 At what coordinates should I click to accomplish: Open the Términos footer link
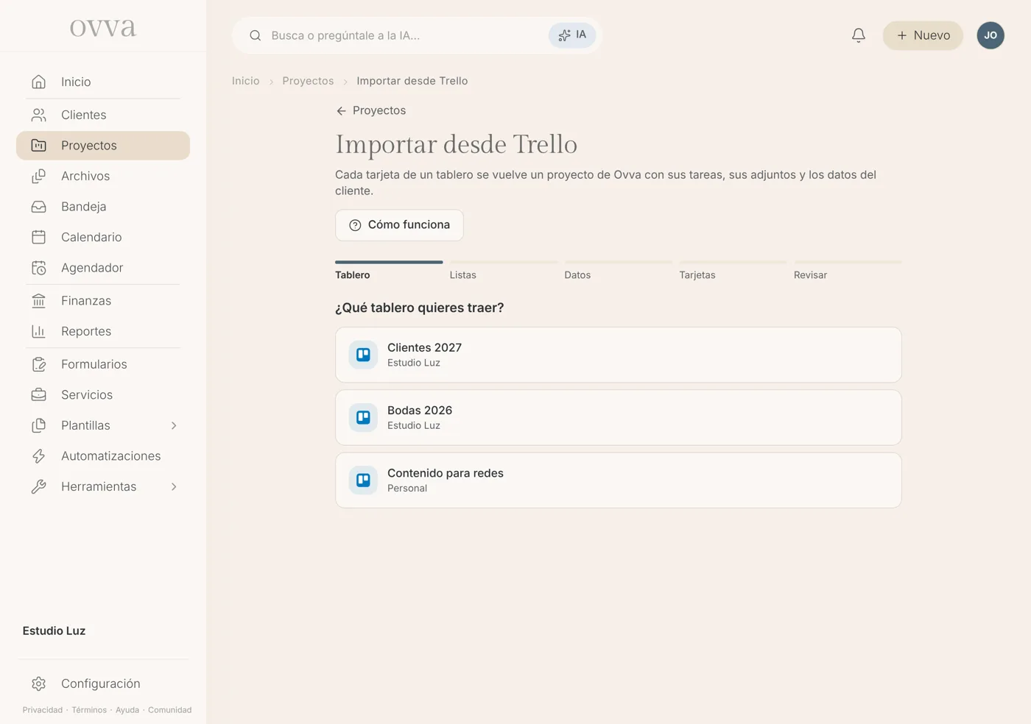pyautogui.click(x=89, y=710)
